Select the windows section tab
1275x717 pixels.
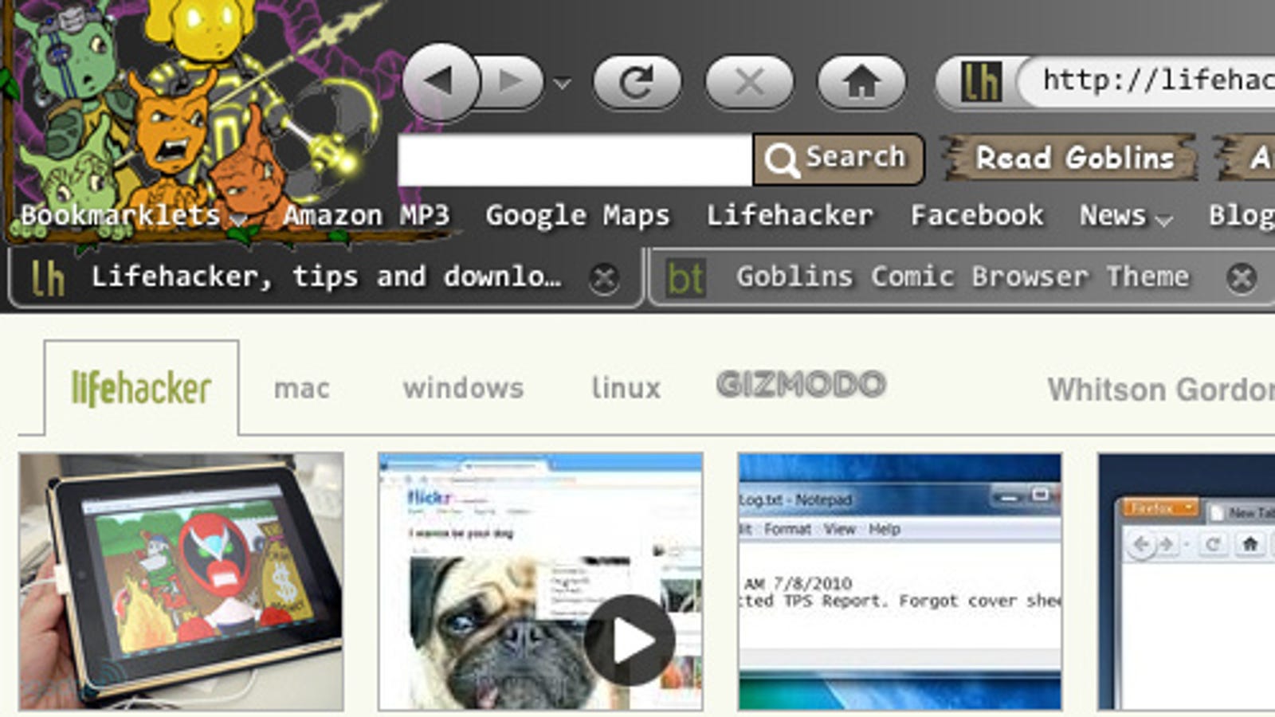click(463, 389)
